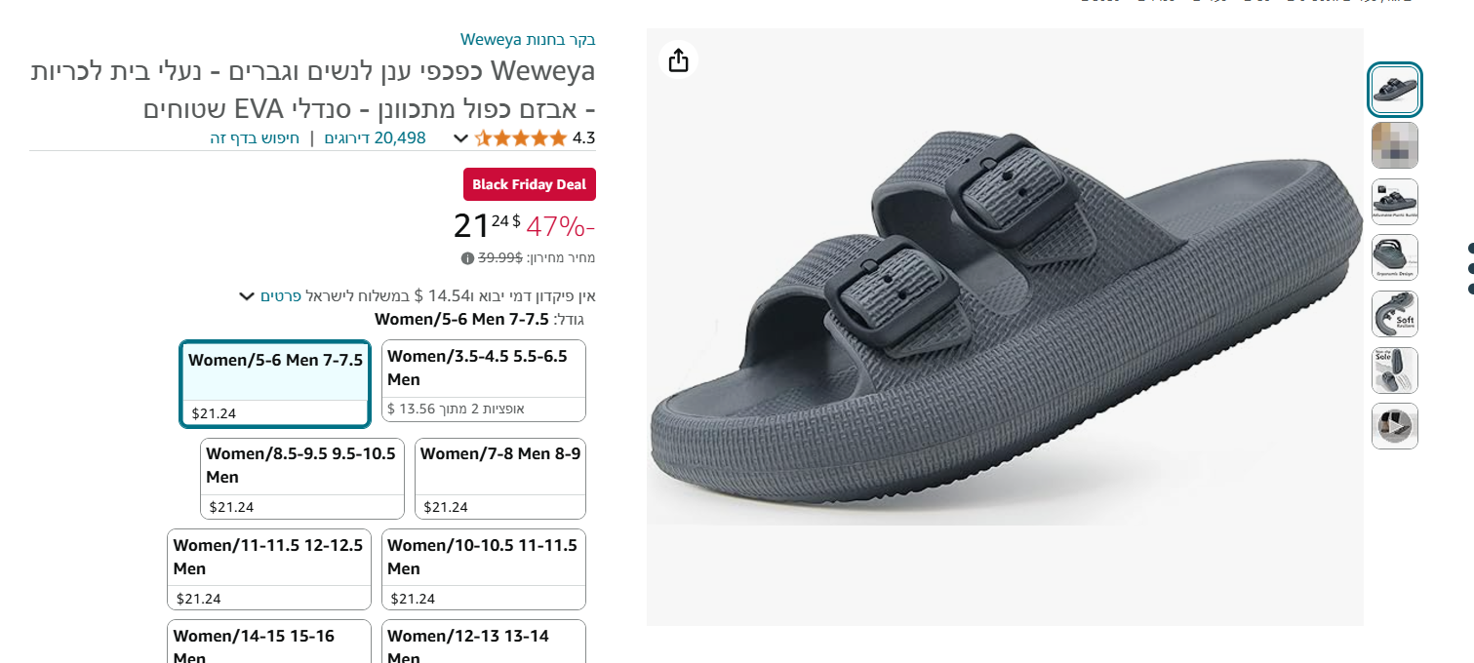
Task: Select the Soft thumbnail image
Action: (1394, 314)
